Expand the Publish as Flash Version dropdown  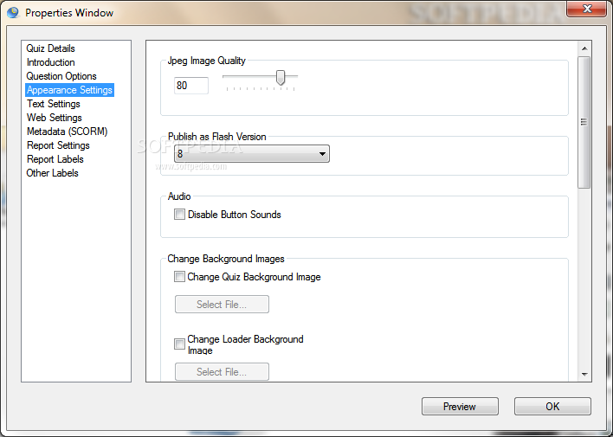click(252, 154)
